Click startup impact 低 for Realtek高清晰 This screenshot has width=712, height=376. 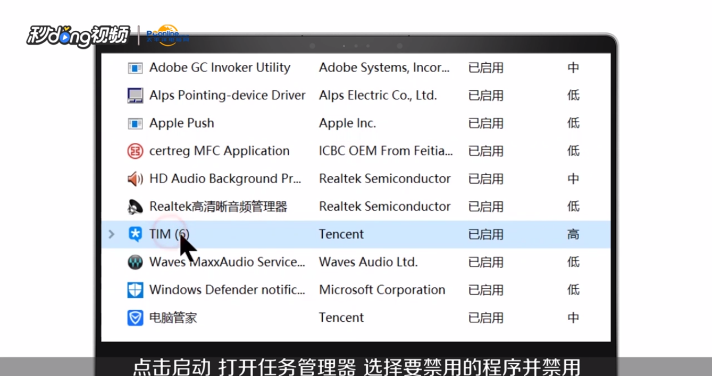coord(573,207)
